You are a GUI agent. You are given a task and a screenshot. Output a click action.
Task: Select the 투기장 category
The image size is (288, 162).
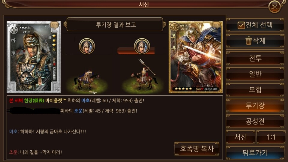255,105
